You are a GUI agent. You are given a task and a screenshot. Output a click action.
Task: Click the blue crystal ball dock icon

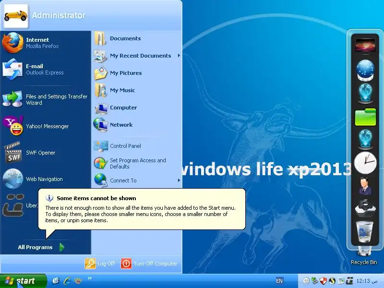tap(365, 70)
